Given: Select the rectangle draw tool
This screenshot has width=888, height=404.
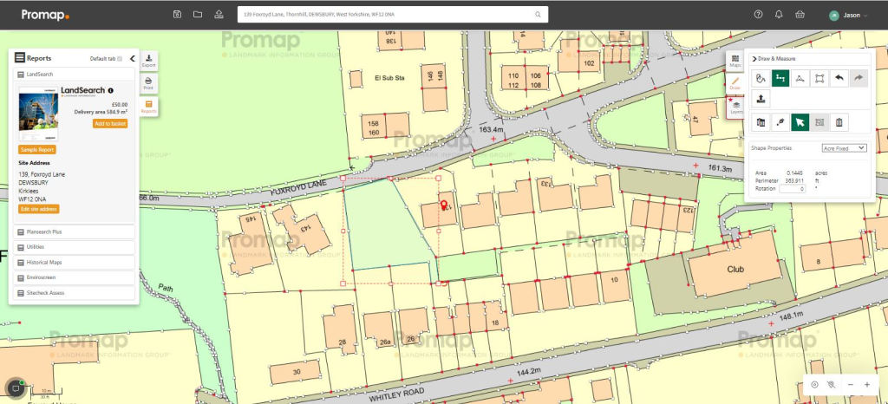Looking at the screenshot, I should point(819,78).
